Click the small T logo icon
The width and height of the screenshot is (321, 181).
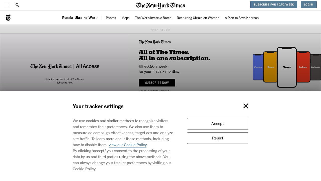(x=8, y=18)
